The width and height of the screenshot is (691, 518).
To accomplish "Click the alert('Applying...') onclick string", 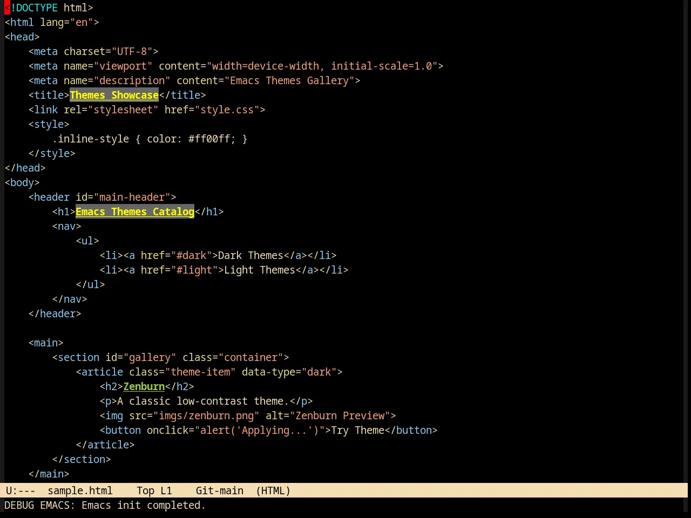I will click(260, 430).
